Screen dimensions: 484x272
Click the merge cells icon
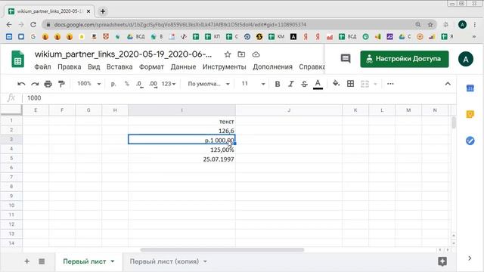pos(365,84)
